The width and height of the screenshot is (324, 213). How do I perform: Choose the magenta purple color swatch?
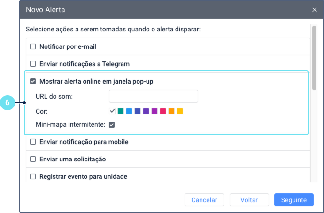tap(154, 111)
